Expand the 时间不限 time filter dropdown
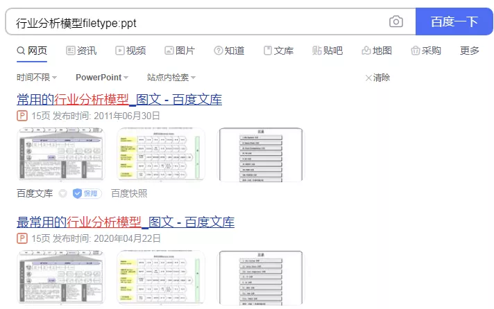Viewport: 494px width, 309px height. [x=37, y=78]
